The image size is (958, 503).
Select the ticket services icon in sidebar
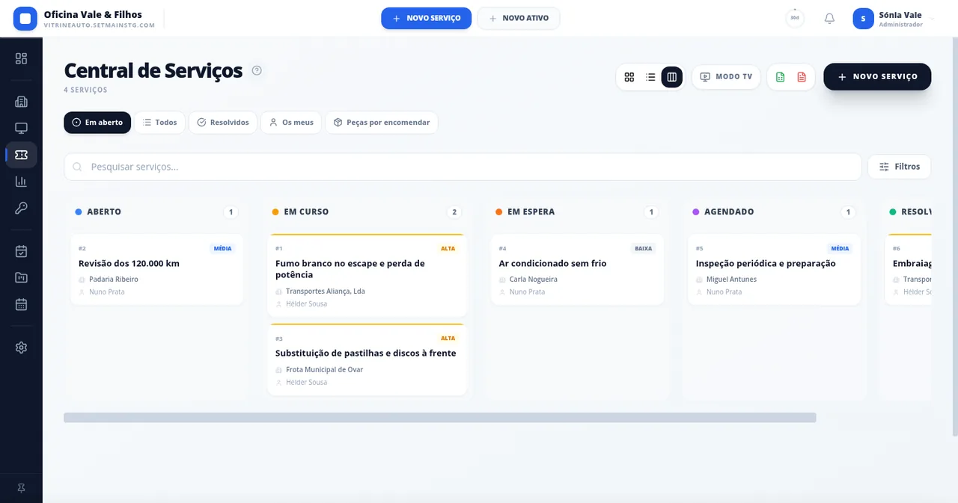(x=21, y=155)
